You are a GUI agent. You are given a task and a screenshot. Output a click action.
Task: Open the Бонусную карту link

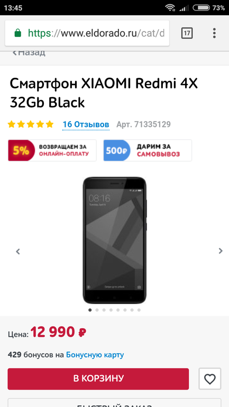[x=95, y=355]
